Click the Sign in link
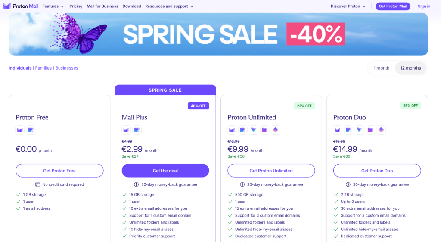Screen dimensions: 441x242 [x=424, y=6]
